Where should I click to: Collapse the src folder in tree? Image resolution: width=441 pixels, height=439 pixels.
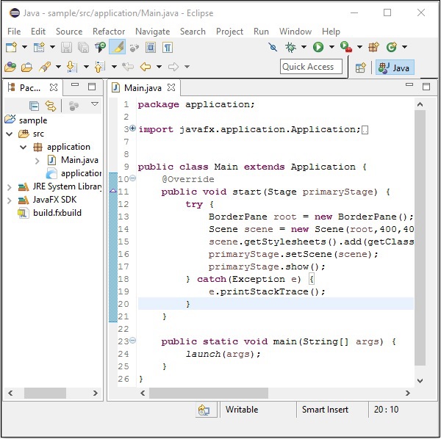[10, 134]
